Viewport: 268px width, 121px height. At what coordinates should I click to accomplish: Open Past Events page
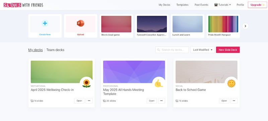201,5
